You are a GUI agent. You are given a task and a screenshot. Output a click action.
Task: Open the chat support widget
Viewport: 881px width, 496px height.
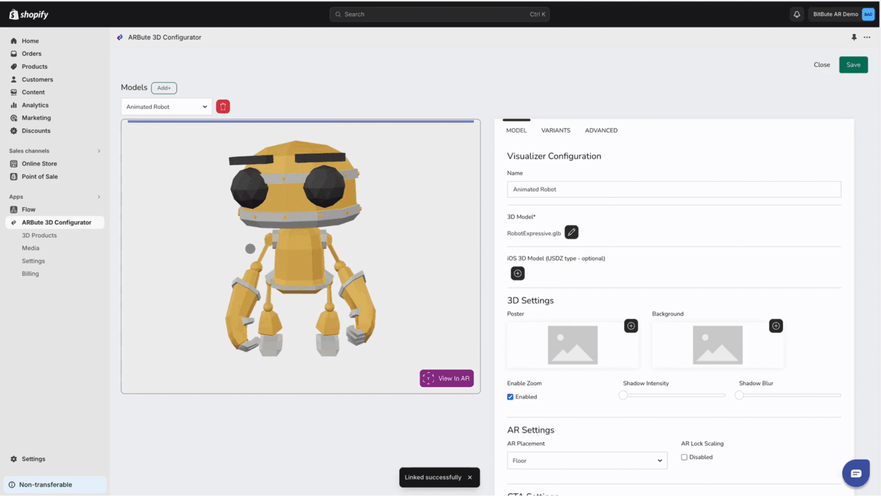tap(856, 472)
